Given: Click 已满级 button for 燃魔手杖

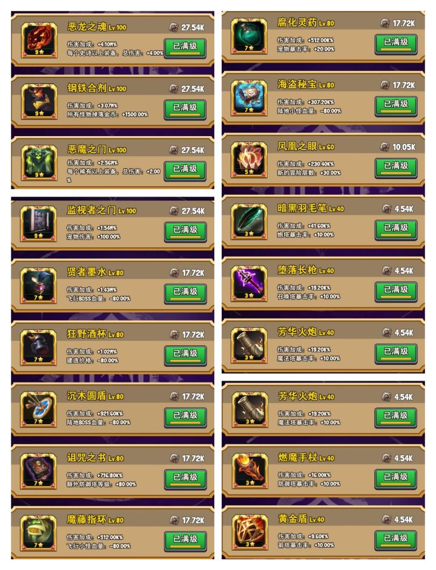Looking at the screenshot, I should 396,478.
